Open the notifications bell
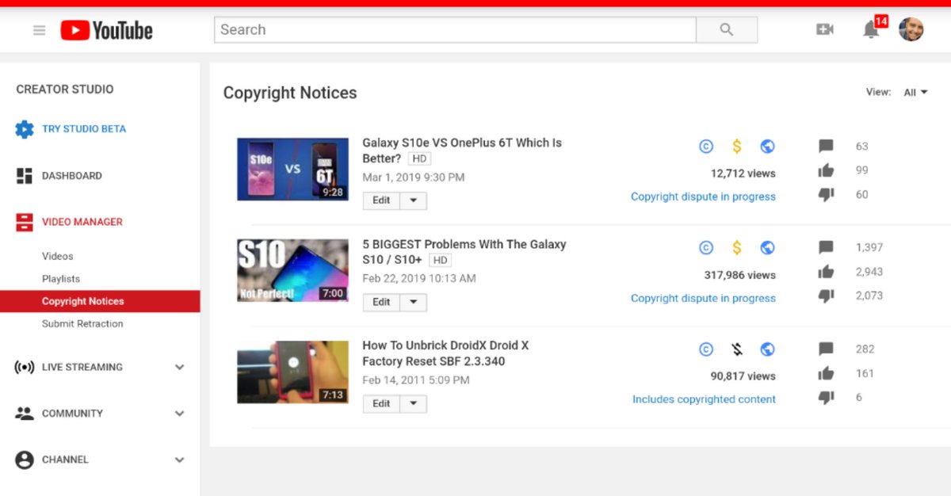This screenshot has width=951, height=496. [871, 30]
